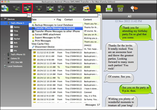Viewport: 157px width, 110px height.
Task: Select the Iris contact in sidebar
Action: [x=16, y=50]
